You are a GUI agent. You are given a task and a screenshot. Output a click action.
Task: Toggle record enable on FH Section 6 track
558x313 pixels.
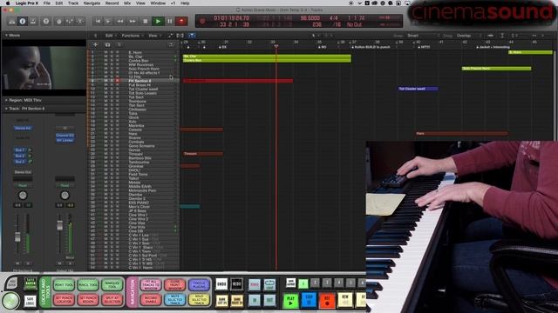point(118,81)
